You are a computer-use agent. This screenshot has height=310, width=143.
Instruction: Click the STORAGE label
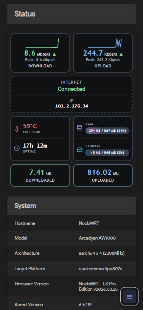[x=93, y=146]
